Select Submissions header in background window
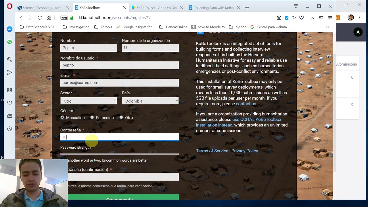 [346, 64]
